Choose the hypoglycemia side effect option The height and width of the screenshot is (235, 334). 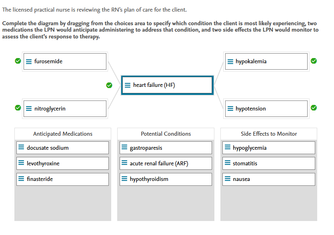pos(268,148)
